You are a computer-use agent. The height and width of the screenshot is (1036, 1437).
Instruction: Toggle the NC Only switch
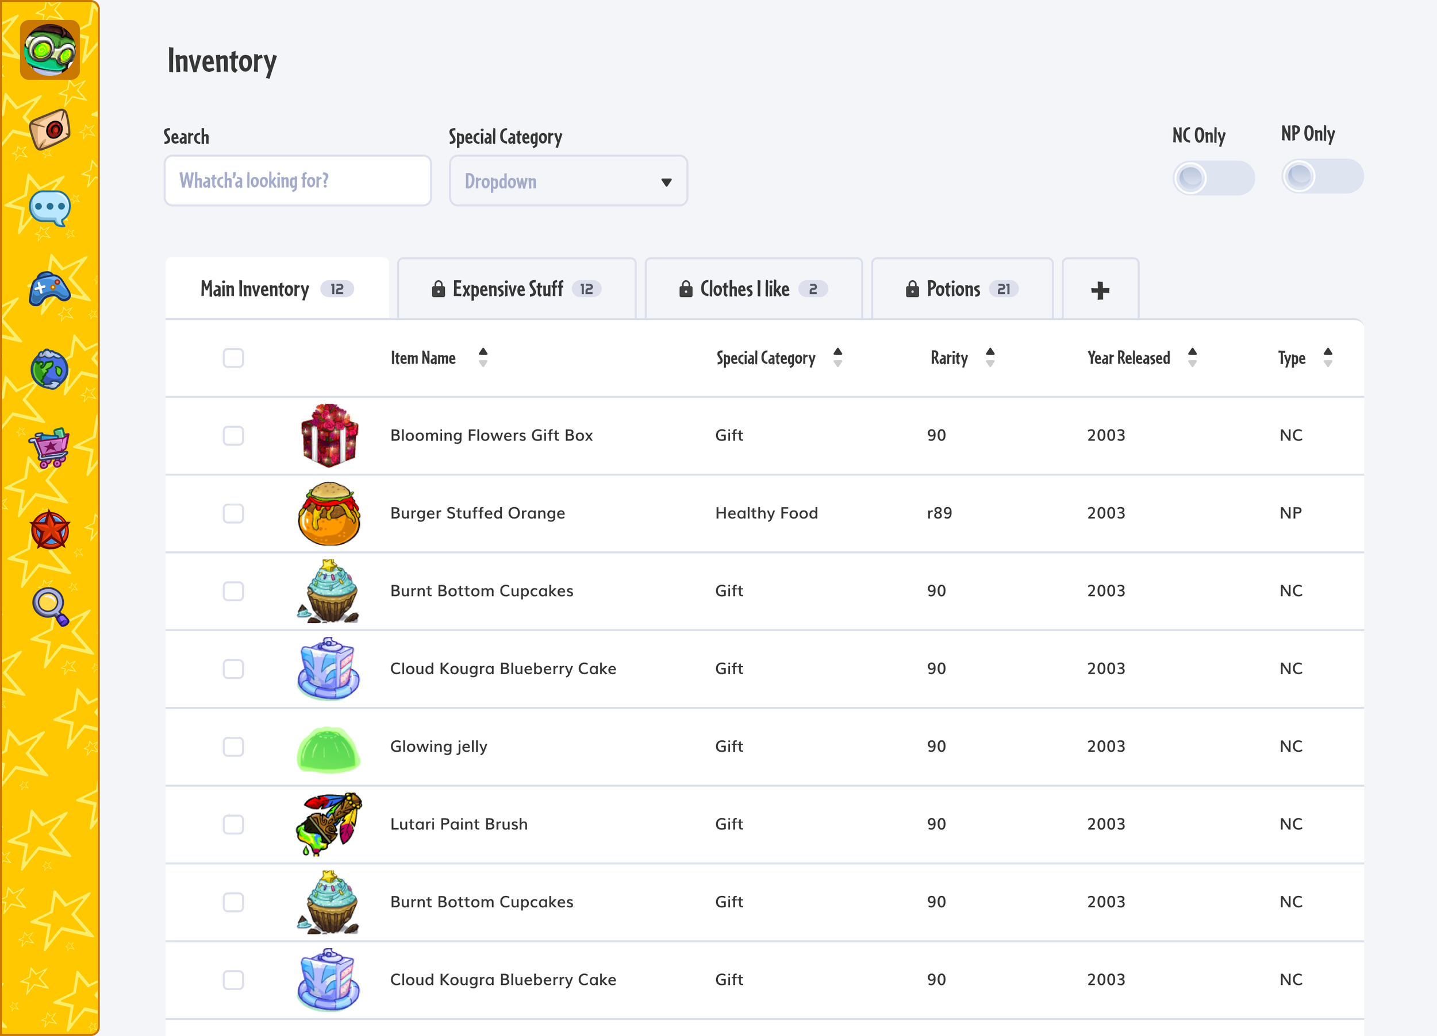pyautogui.click(x=1213, y=178)
